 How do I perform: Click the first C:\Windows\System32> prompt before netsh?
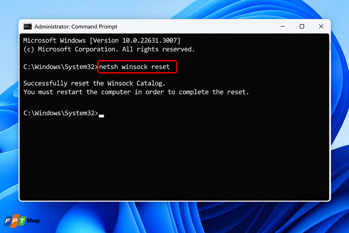pos(61,67)
